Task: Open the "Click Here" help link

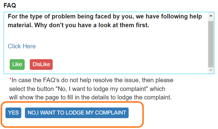Action: [x=22, y=46]
